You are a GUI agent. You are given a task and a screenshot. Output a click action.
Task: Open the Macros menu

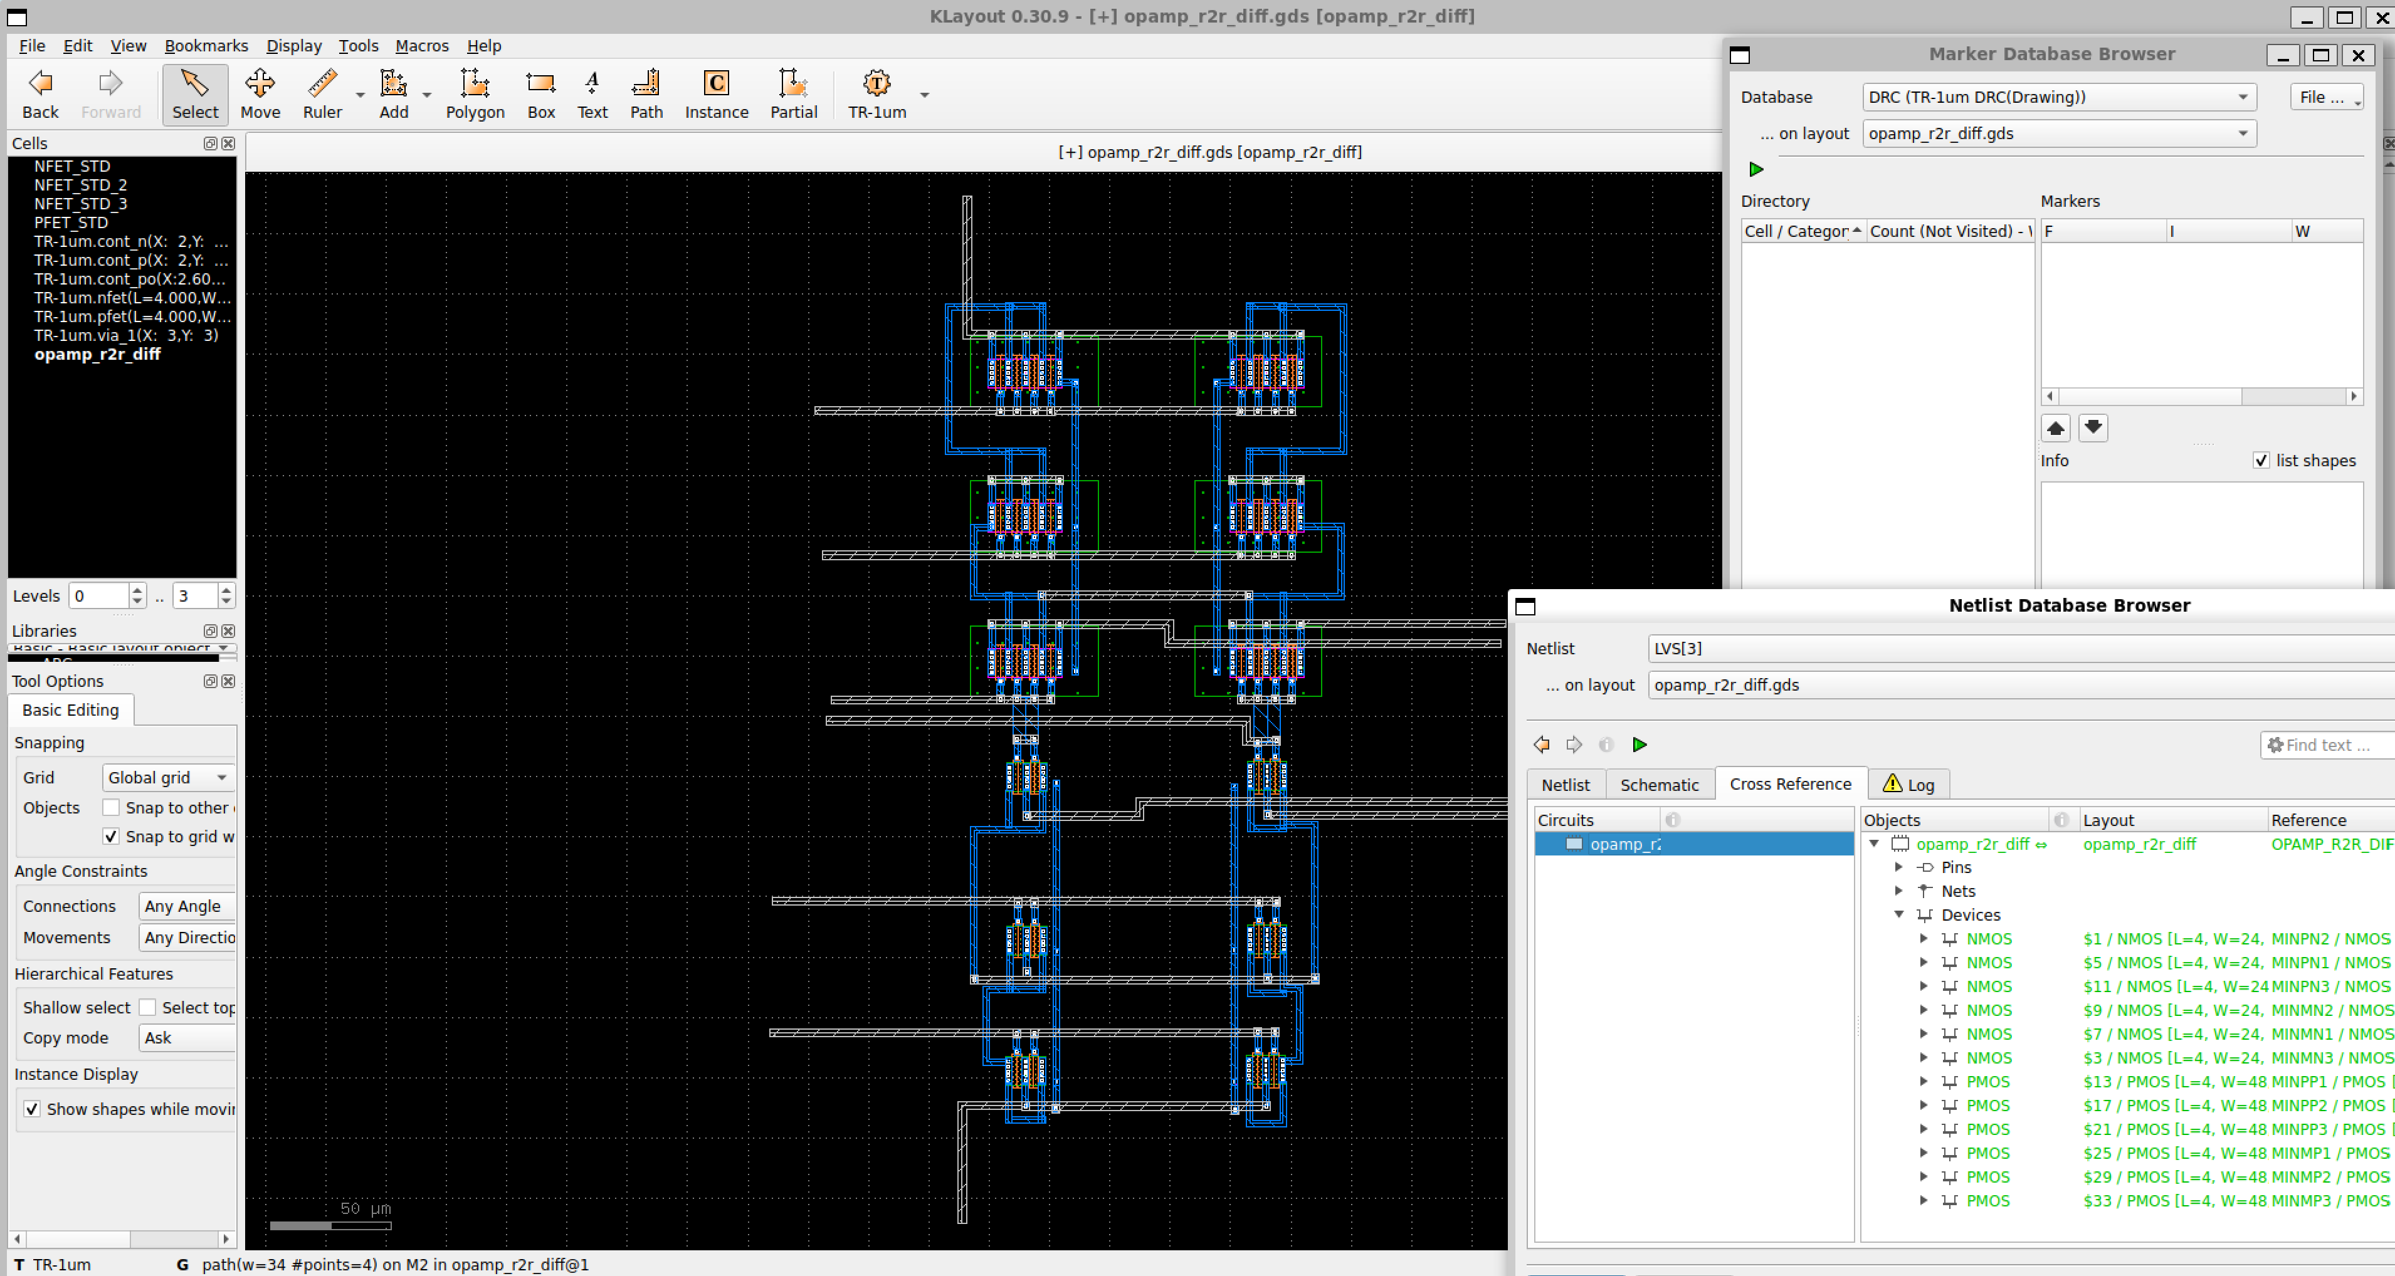tap(421, 46)
